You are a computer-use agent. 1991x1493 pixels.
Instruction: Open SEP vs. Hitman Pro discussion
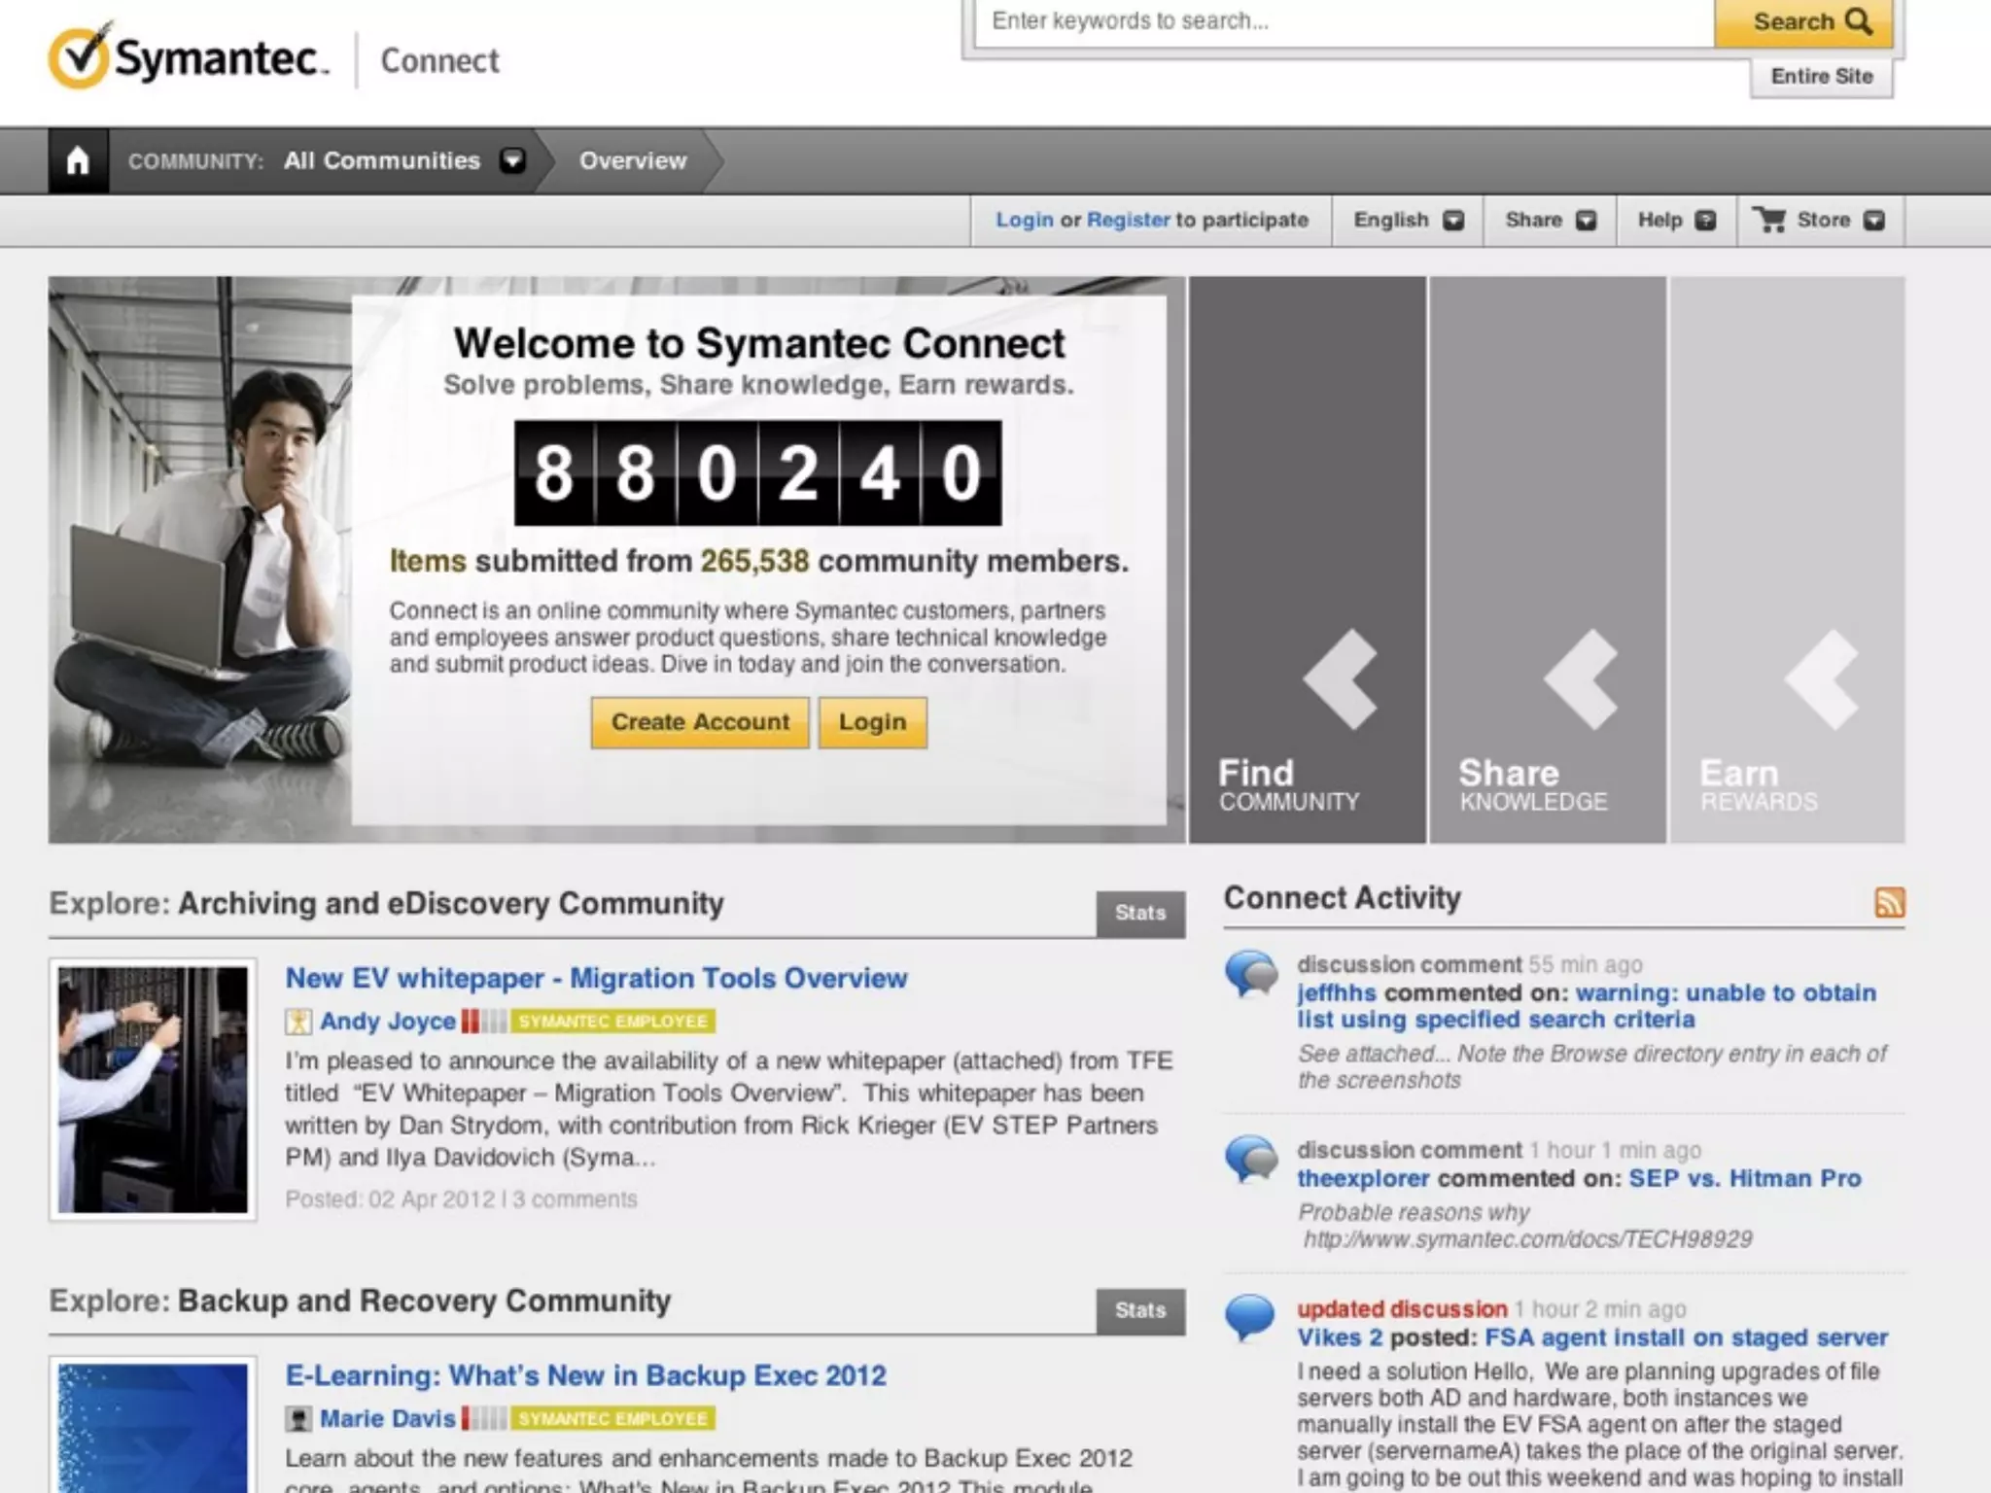(1745, 1179)
